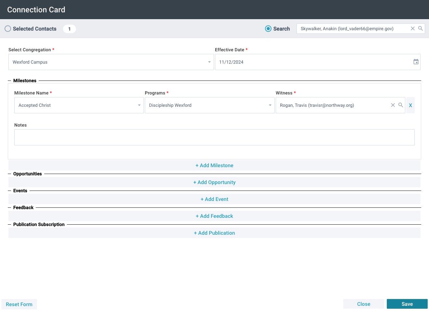
Task: Open the Programs dropdown
Action: coord(210,105)
